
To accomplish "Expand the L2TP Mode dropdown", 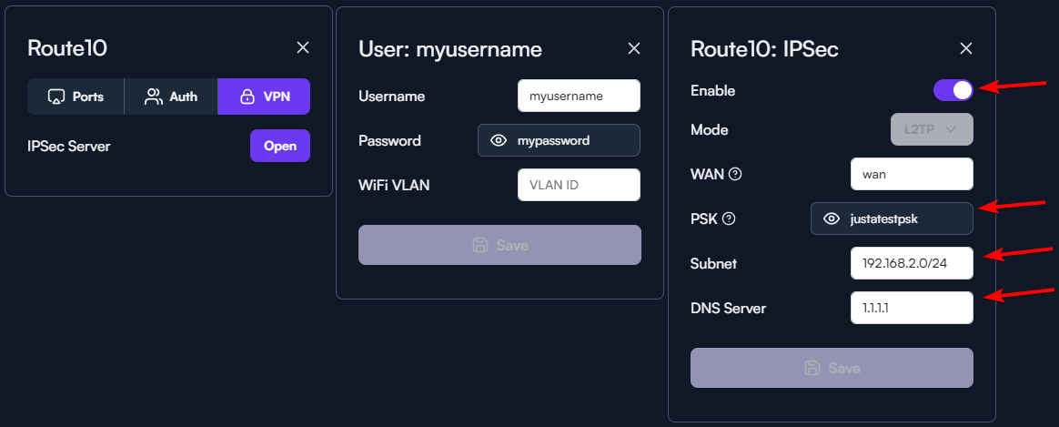I will [933, 129].
